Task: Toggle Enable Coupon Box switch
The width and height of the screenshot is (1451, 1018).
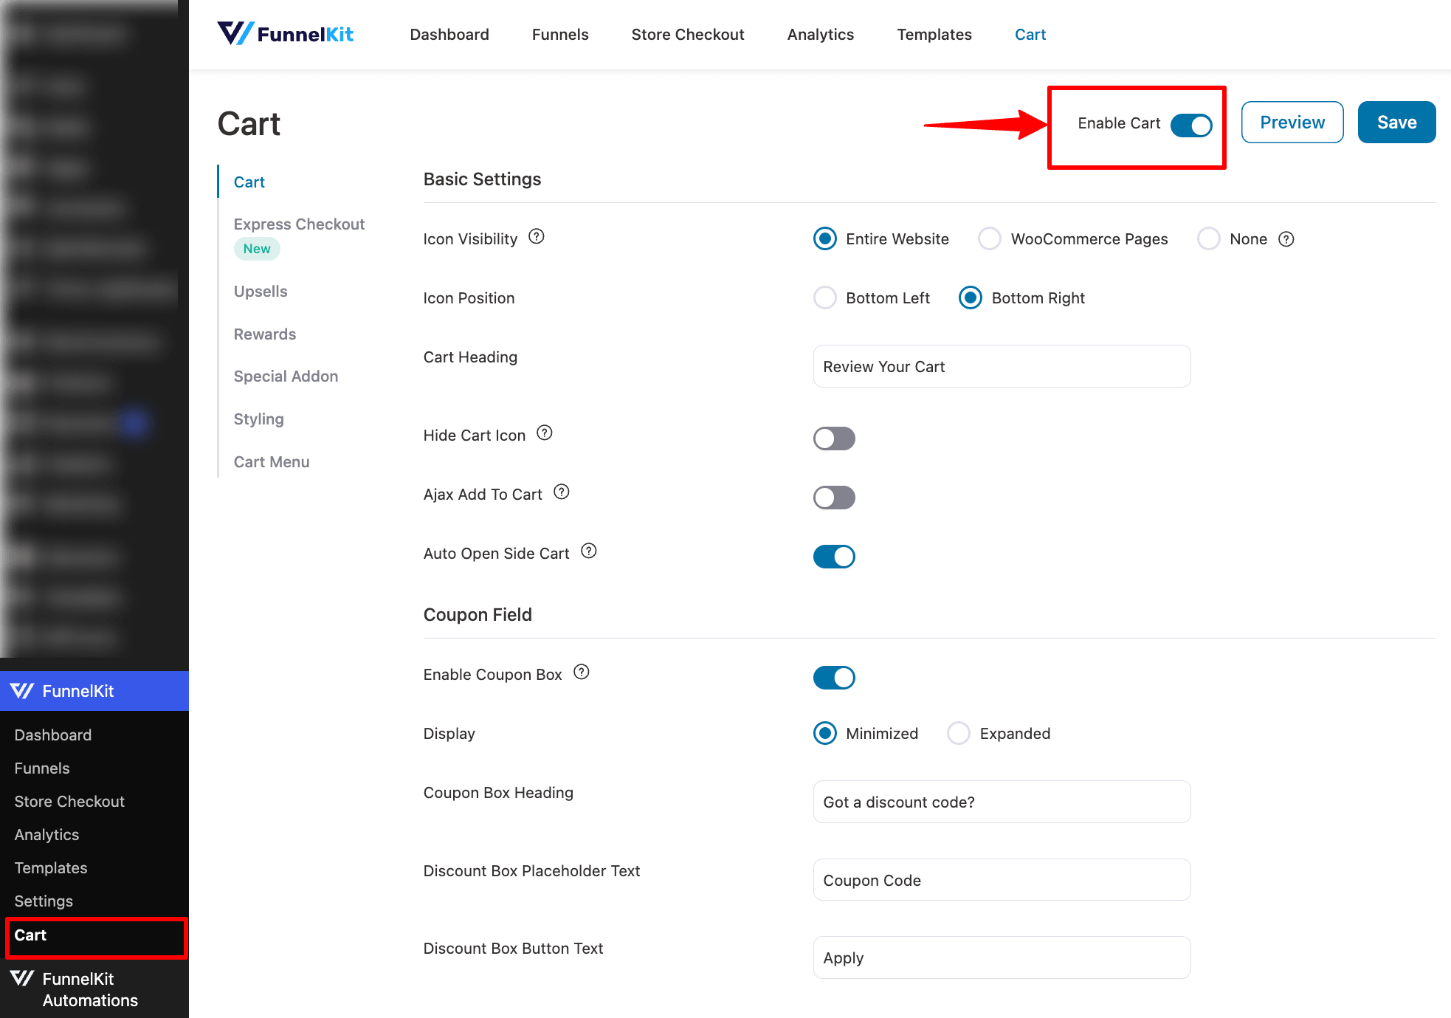Action: tap(834, 678)
